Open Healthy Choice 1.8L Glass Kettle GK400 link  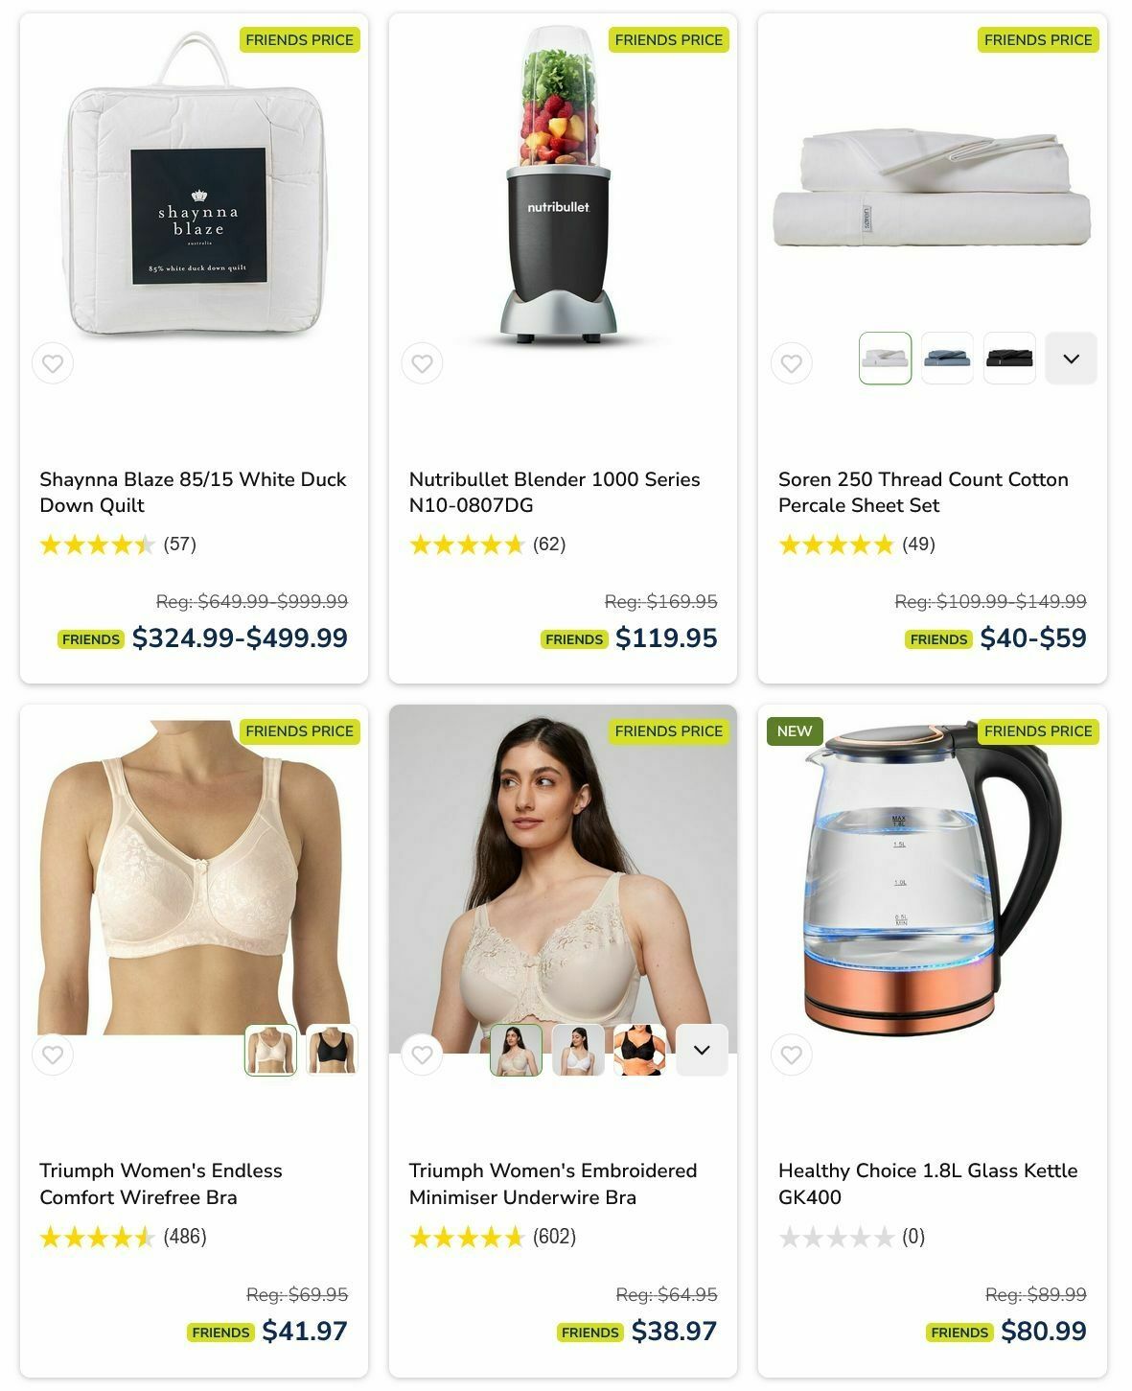tap(928, 1184)
